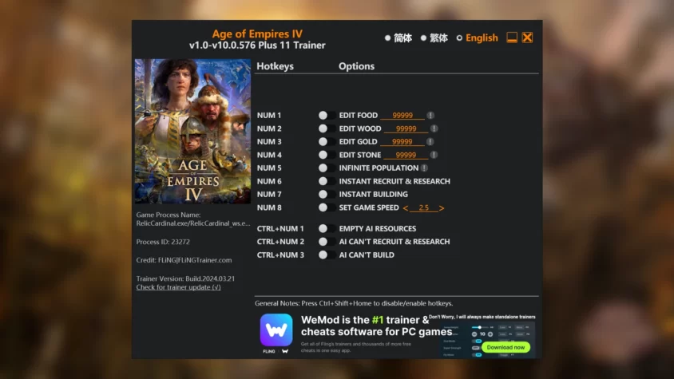Click the CTRL+NUM 2 hotkey label
Screen dimensions: 674x379
[280, 242]
